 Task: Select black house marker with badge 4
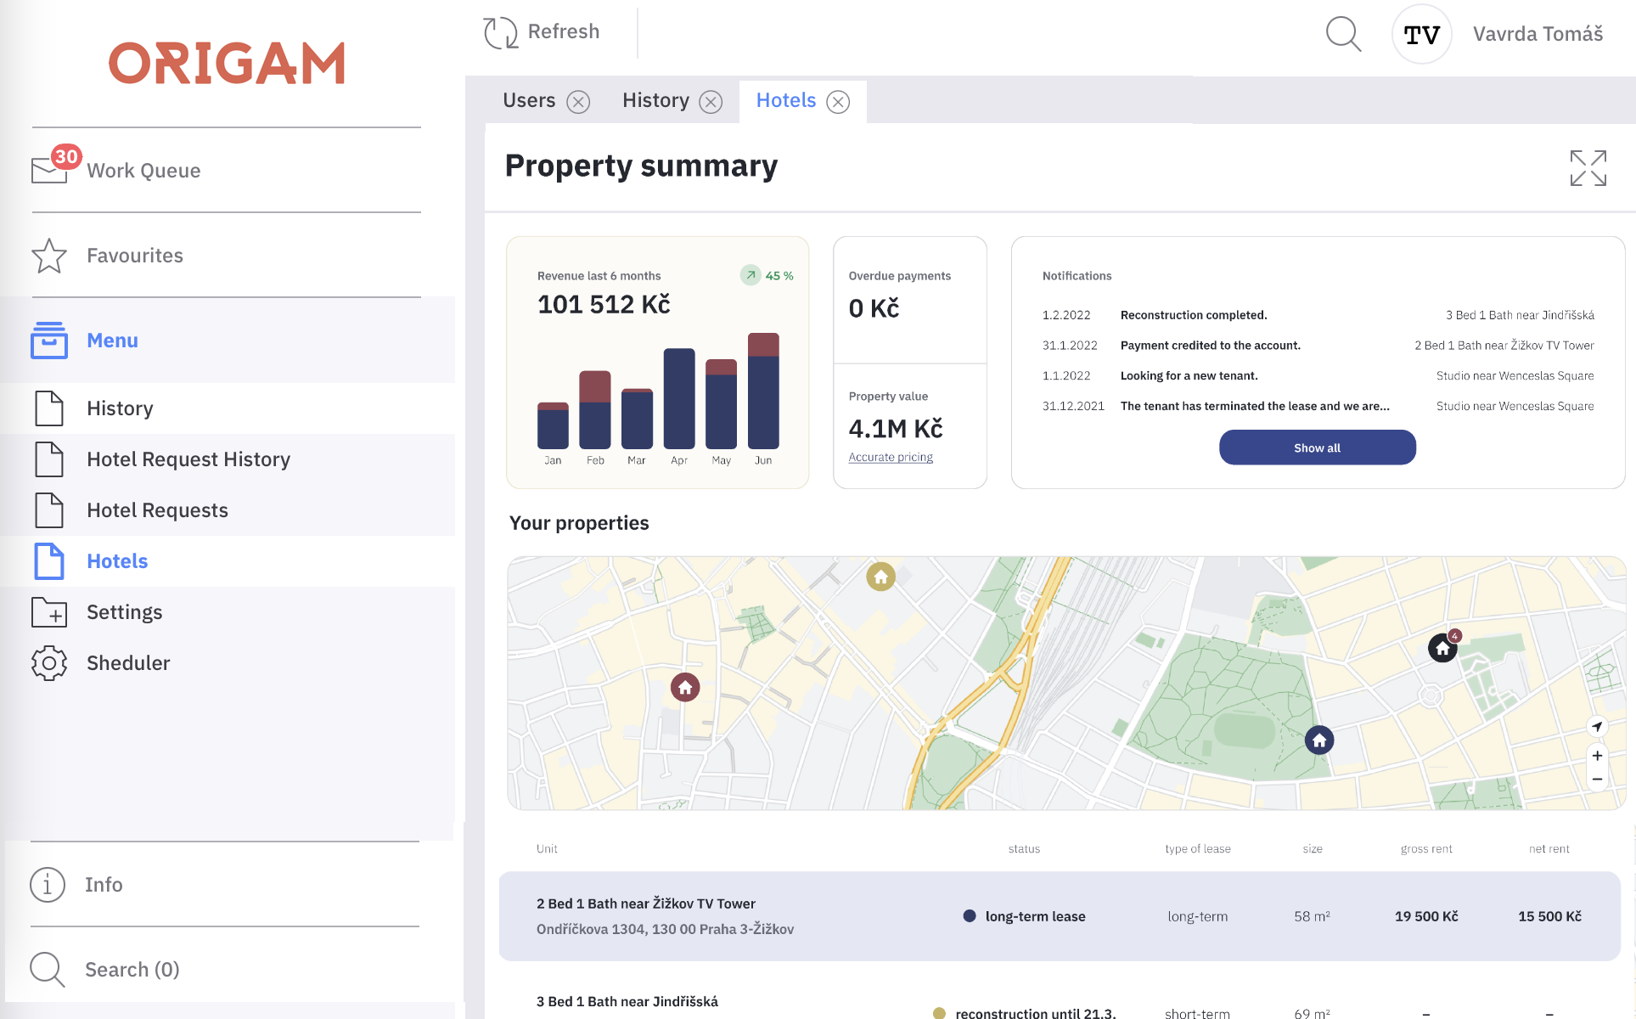(x=1442, y=649)
